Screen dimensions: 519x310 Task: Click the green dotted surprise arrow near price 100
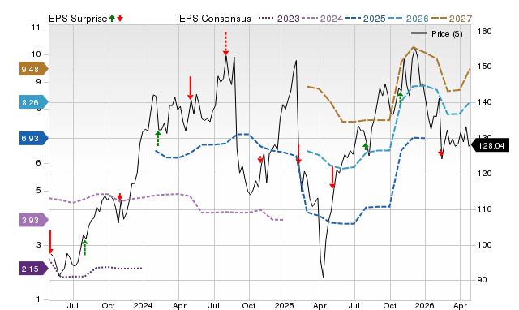(x=84, y=248)
